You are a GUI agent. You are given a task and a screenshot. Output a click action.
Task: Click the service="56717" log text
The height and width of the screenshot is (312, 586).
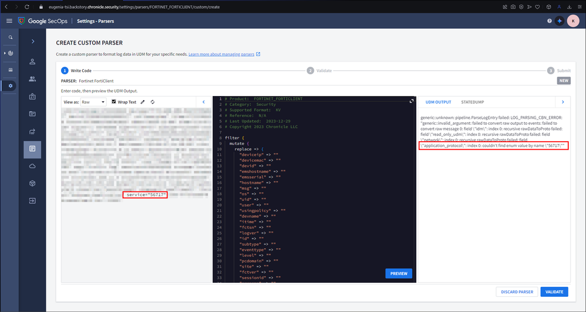point(147,194)
